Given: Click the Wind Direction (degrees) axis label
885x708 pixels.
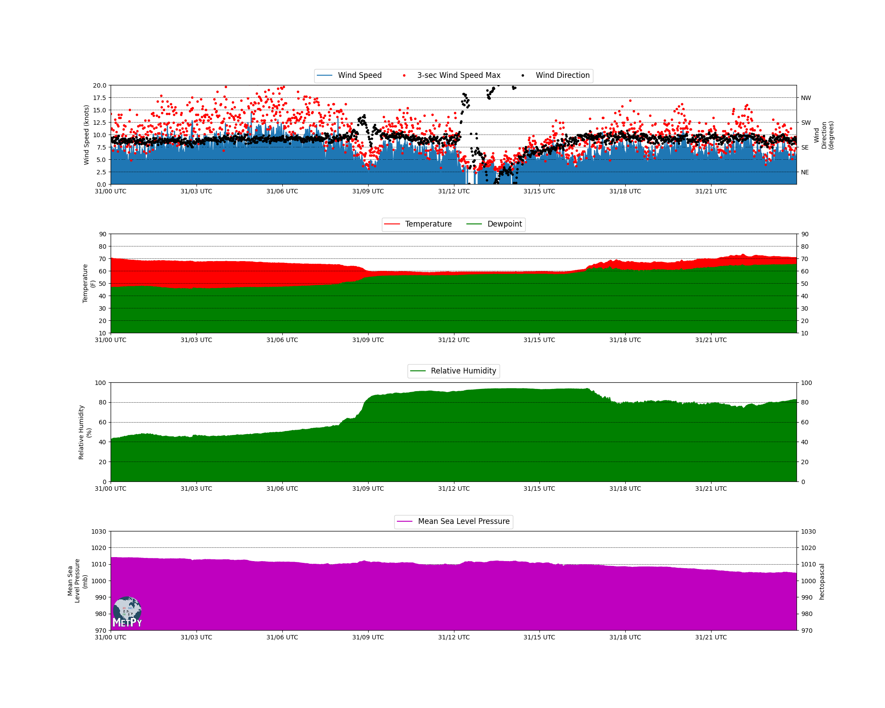Looking at the screenshot, I should (823, 135).
